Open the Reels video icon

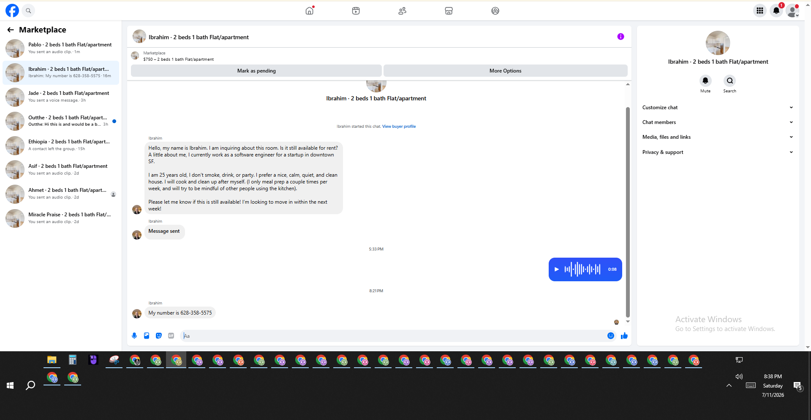[356, 11]
